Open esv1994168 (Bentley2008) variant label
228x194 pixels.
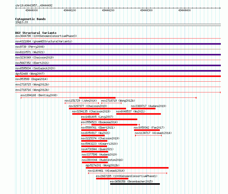tap(39, 95)
